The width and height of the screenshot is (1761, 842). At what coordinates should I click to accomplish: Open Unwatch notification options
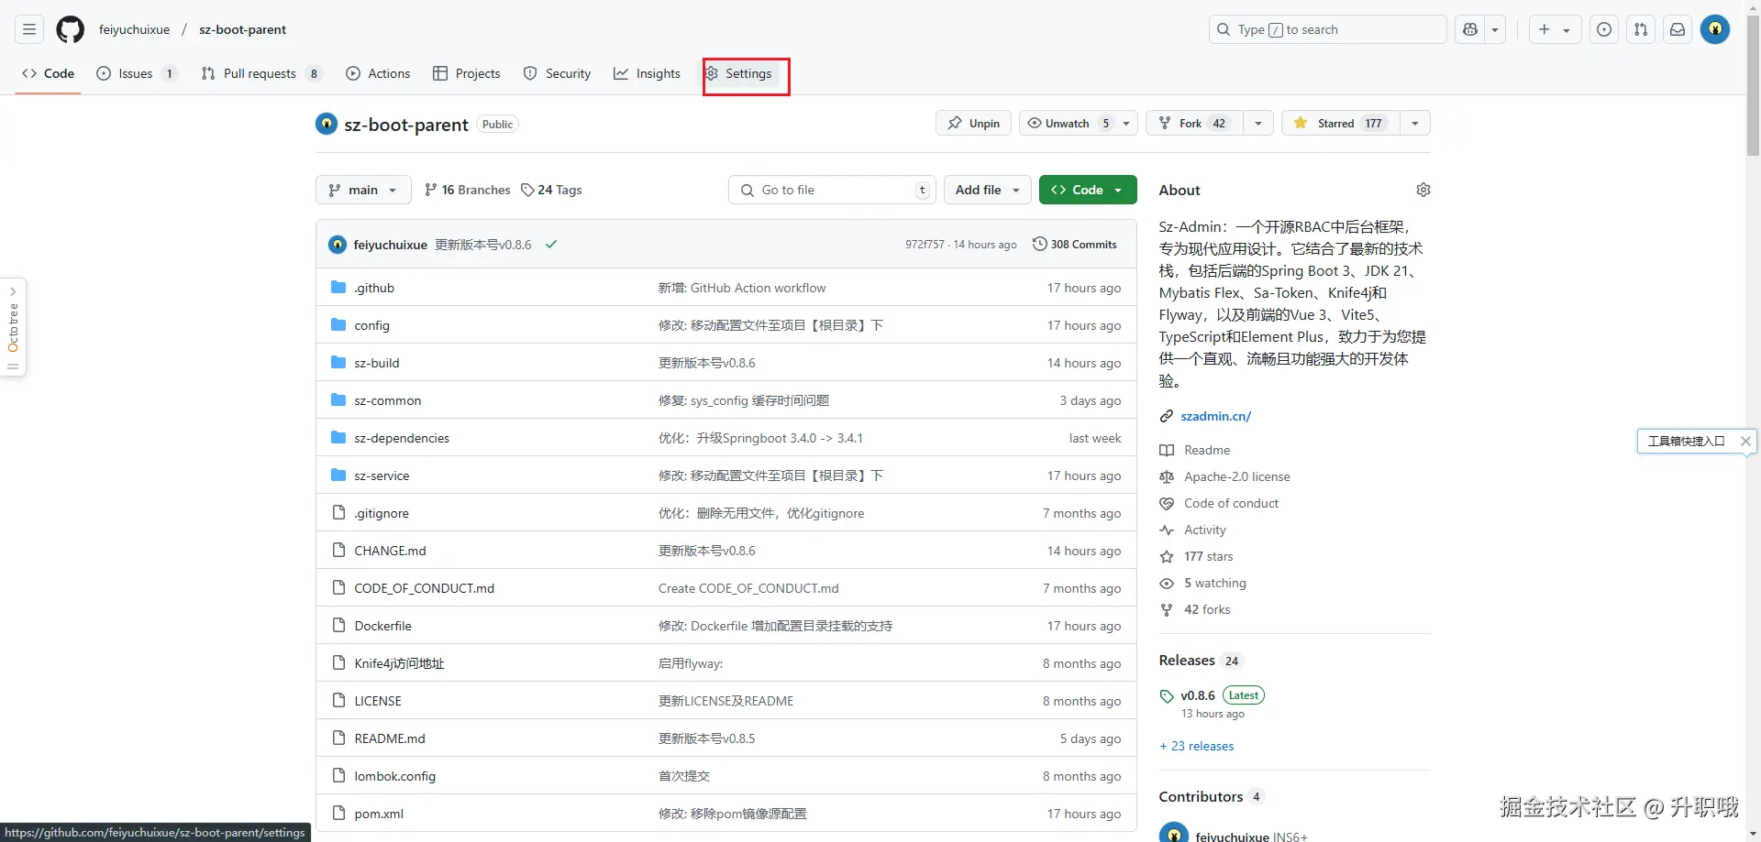coord(1079,123)
